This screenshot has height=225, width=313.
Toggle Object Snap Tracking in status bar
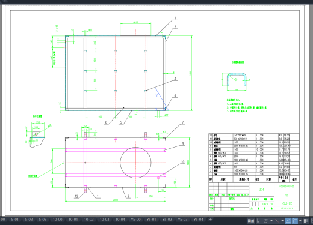pyautogui.click(x=288, y=221)
